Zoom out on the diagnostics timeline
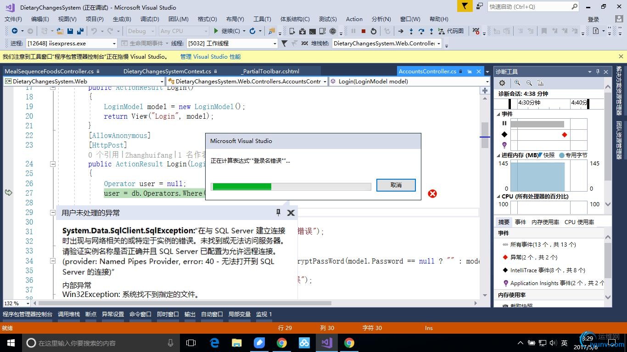Screen dimensions: 627x352 click(529, 83)
